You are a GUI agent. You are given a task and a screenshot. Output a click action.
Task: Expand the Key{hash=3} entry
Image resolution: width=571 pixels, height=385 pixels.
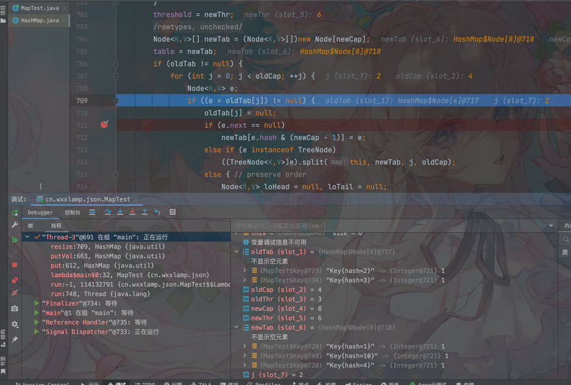pos(245,280)
